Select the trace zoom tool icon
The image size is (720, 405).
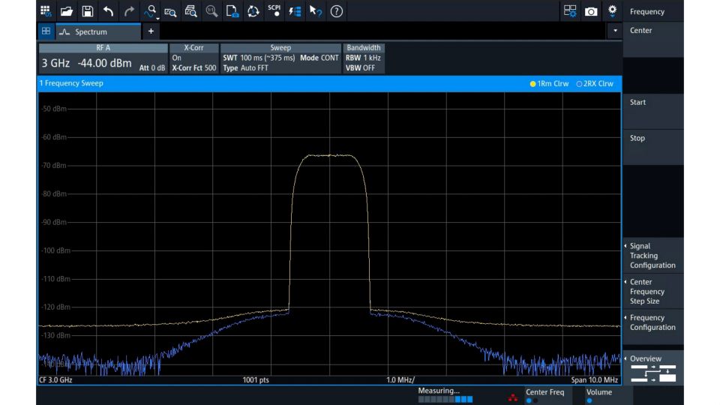point(149,11)
